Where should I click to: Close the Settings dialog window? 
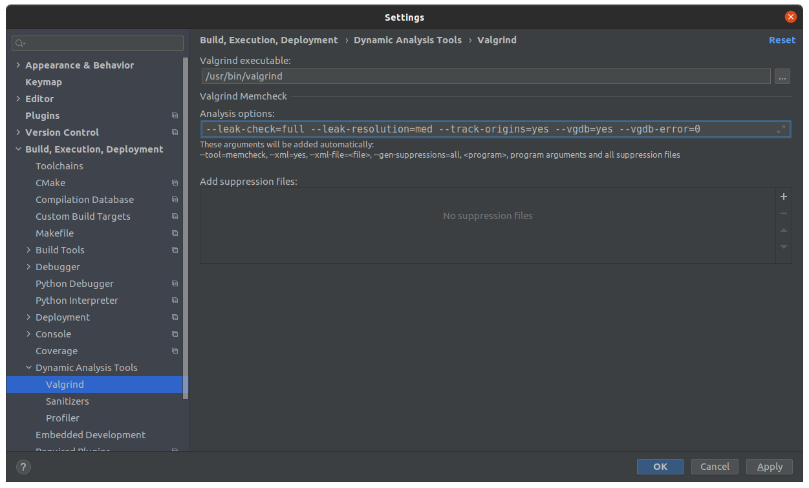coord(790,17)
